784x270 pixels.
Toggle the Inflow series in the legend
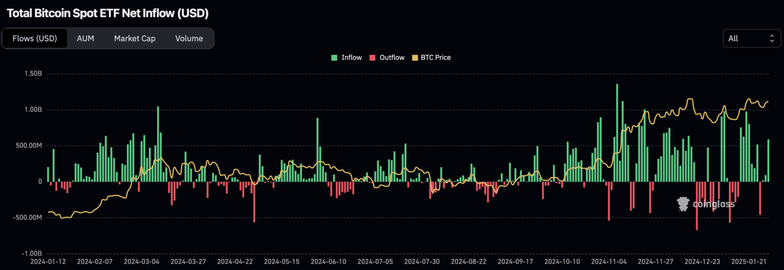(351, 58)
